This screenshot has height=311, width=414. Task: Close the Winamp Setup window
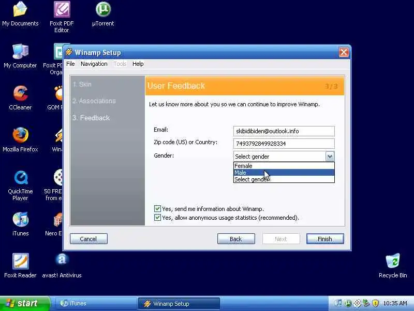(344, 52)
